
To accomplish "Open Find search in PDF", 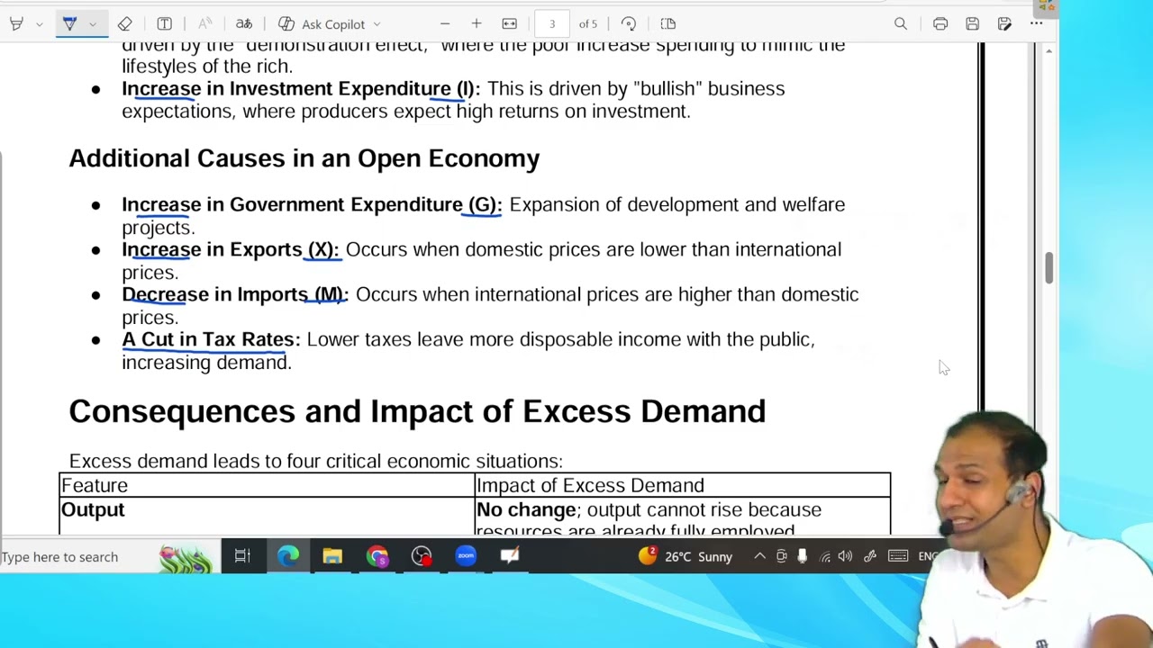I will tap(901, 24).
